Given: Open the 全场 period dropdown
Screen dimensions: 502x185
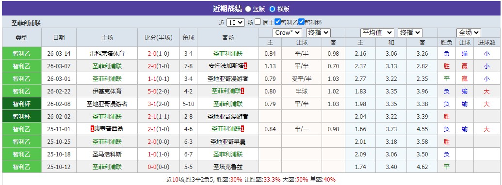Looking at the screenshot, I should coord(469,32).
